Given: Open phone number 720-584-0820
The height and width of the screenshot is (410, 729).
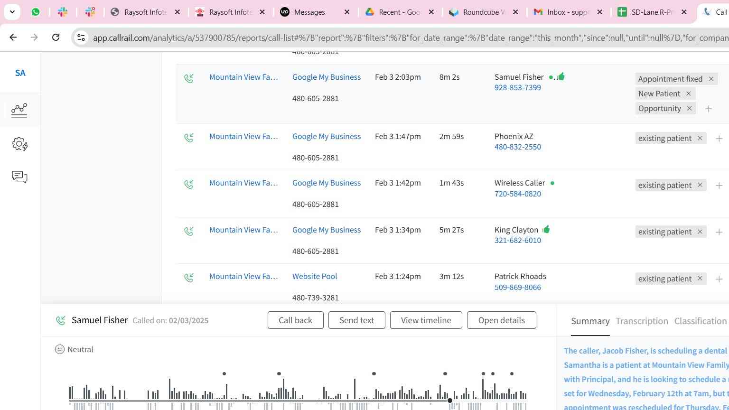Looking at the screenshot, I should tap(517, 194).
